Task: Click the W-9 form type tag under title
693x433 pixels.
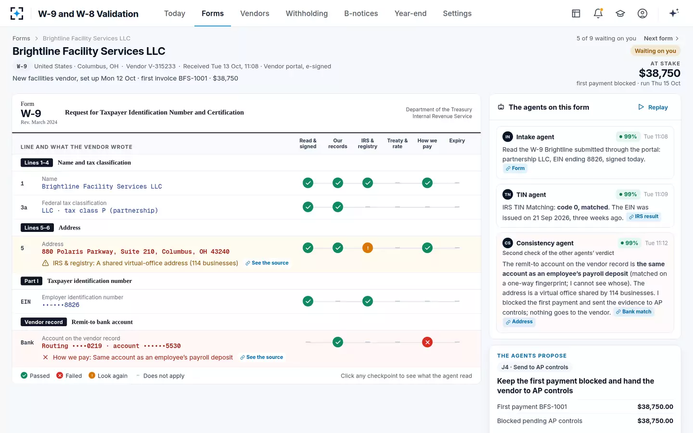Action: (x=22, y=66)
